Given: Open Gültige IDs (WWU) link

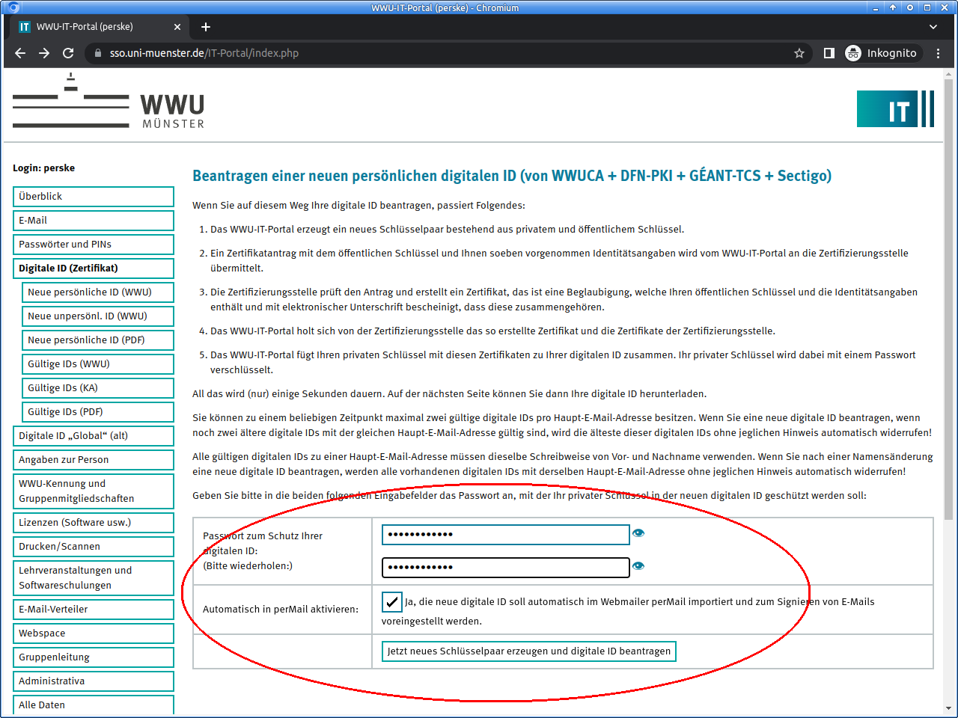Looking at the screenshot, I should tap(97, 364).
